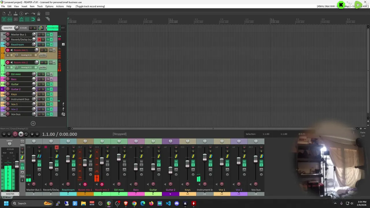Click the master volume fader in mixer
This screenshot has height=208, width=370.
(x=17, y=165)
